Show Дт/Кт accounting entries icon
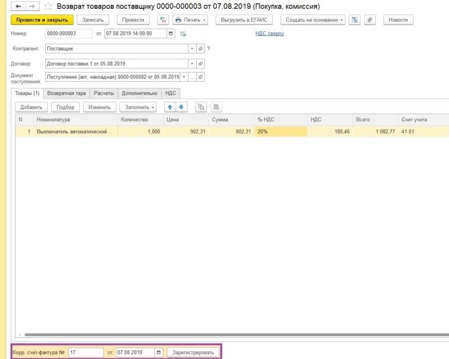Screen dimensions: 449x359 point(163,20)
